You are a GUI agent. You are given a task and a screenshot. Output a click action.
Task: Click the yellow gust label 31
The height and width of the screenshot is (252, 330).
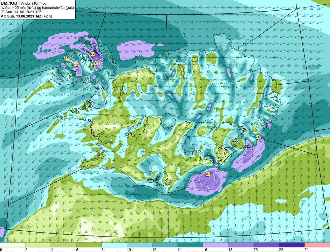point(96,63)
